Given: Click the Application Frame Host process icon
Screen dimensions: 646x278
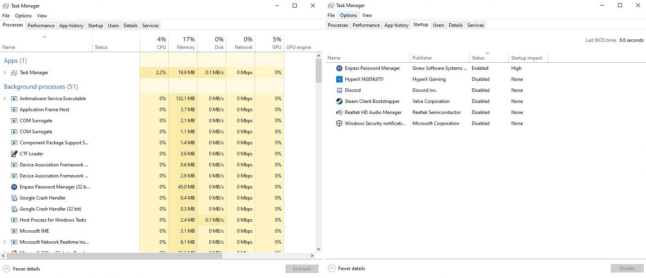Looking at the screenshot, I should point(14,110).
